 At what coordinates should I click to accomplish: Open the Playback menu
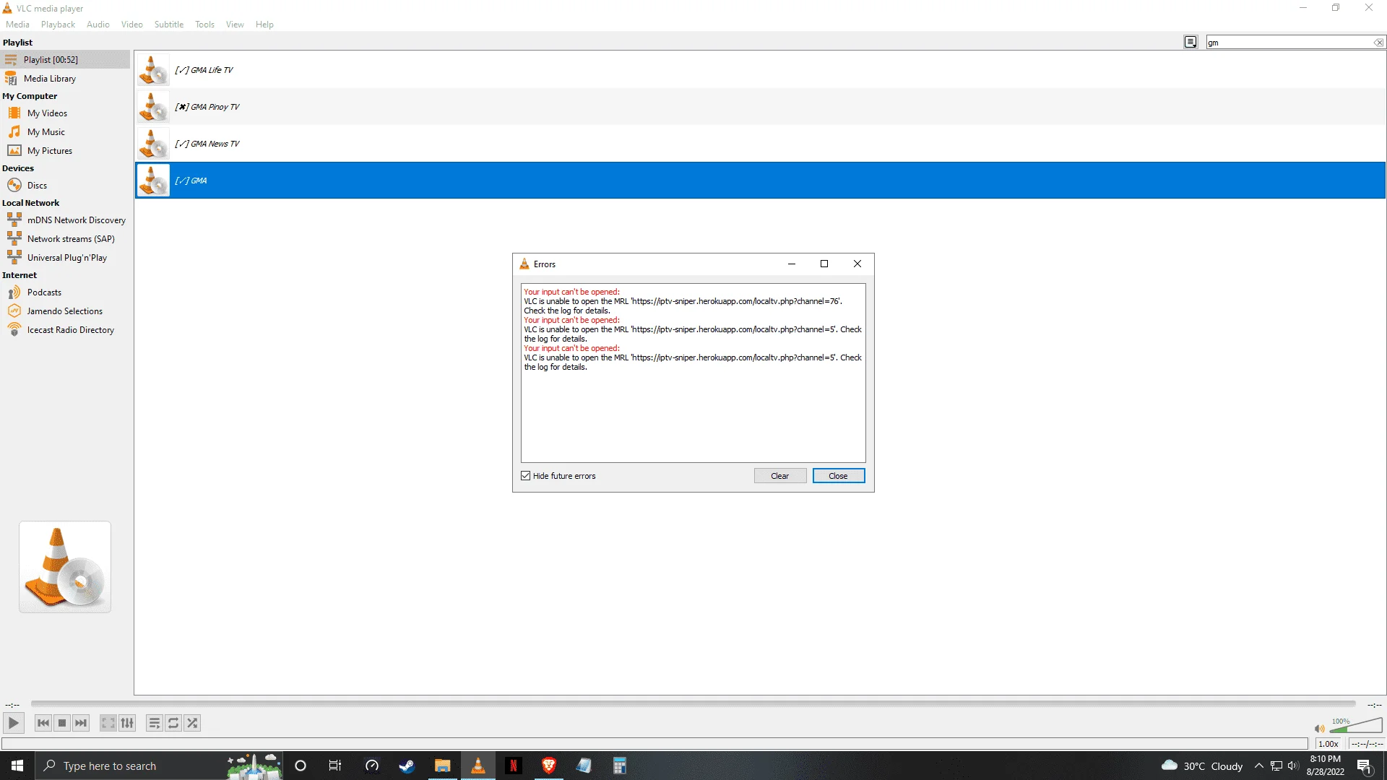click(58, 25)
